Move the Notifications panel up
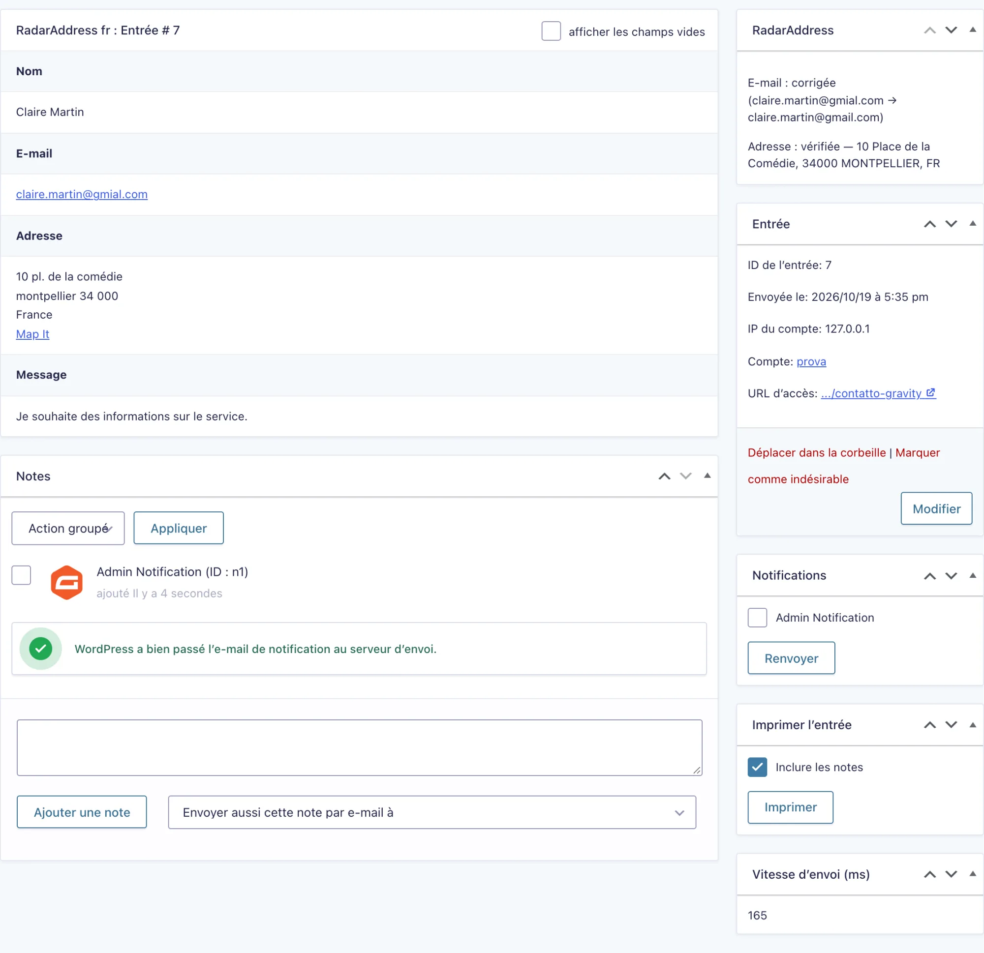 pyautogui.click(x=930, y=576)
